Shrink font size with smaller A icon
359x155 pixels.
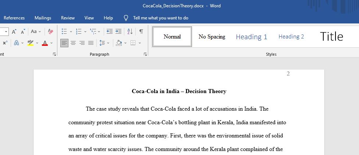(x=23, y=32)
